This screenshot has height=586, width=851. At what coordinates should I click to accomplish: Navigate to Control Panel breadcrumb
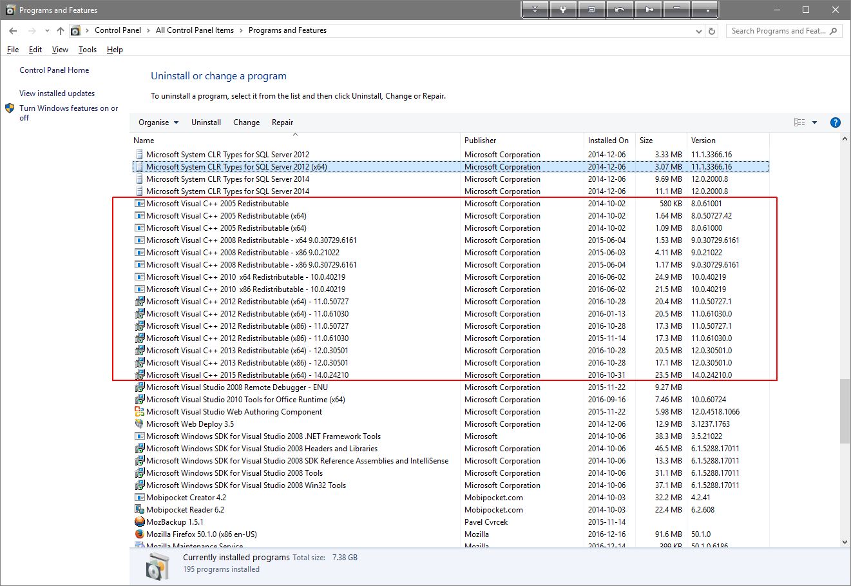coord(118,30)
